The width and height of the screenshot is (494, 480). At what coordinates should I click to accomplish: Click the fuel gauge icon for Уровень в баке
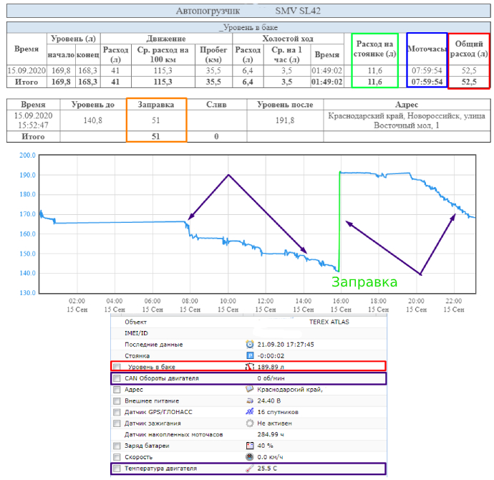[x=250, y=367]
